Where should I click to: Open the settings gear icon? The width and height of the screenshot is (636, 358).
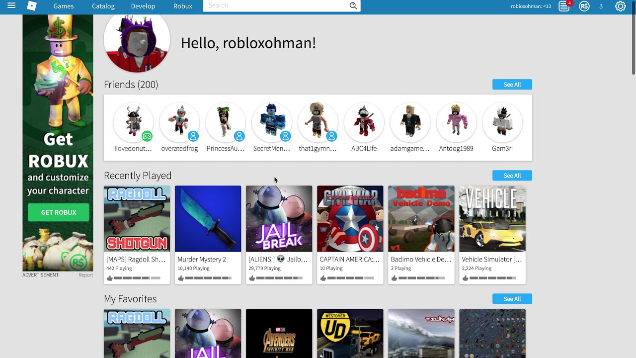621,6
